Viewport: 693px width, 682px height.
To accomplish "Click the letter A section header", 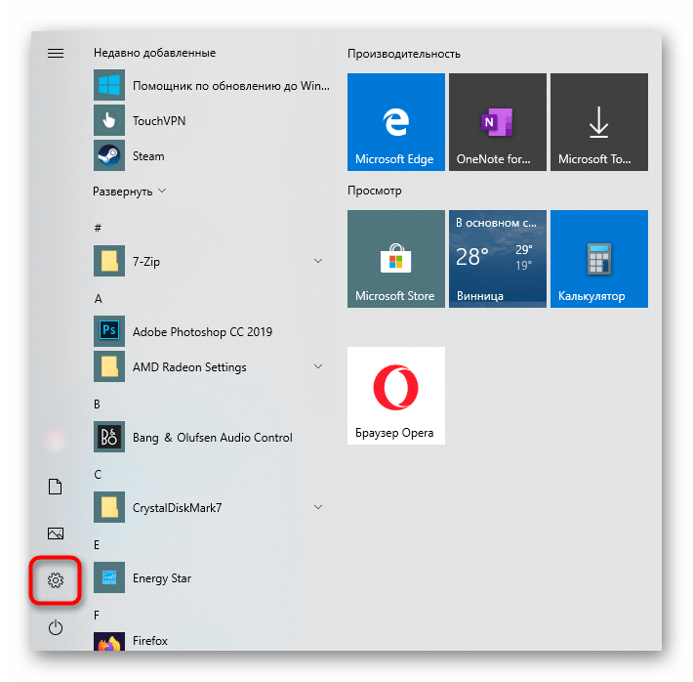I will [99, 299].
